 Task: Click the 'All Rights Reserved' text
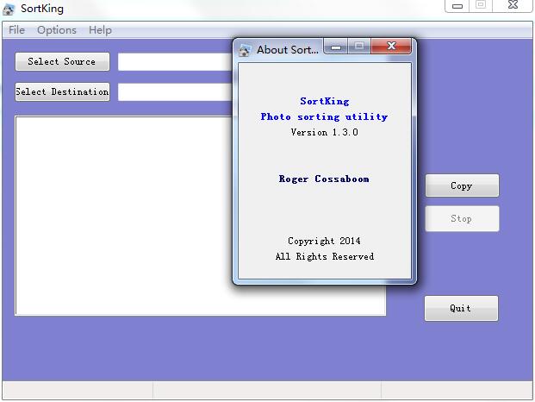(x=325, y=256)
